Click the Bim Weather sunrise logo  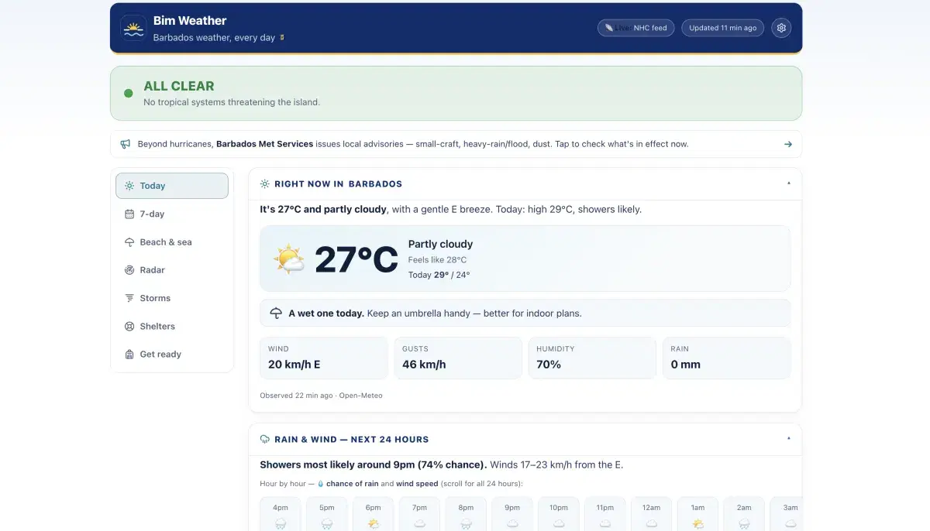pyautogui.click(x=133, y=29)
